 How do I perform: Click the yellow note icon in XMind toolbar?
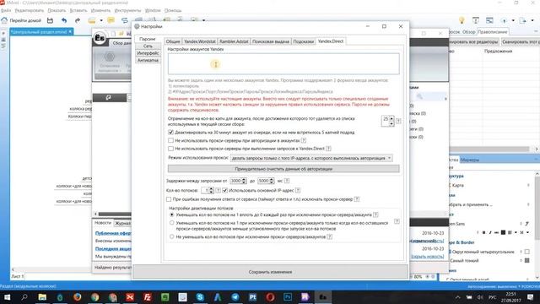pos(111,20)
